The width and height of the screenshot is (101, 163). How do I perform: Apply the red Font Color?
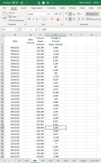(x=58, y=19)
